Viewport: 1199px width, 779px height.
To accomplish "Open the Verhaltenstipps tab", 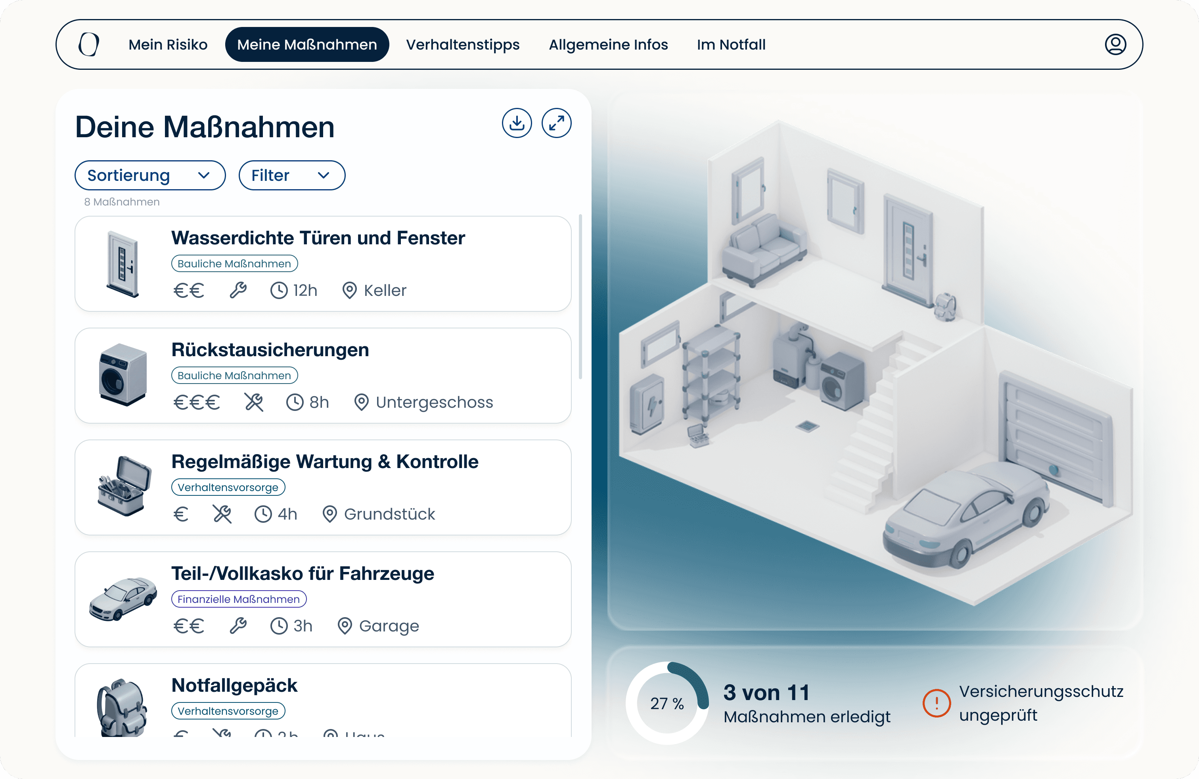I will [462, 44].
